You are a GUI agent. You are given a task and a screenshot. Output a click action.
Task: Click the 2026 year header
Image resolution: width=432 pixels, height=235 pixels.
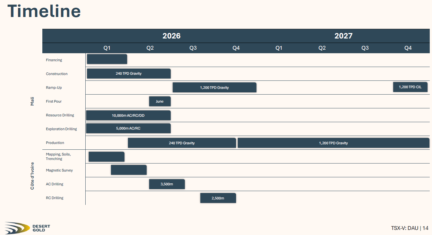pos(172,36)
